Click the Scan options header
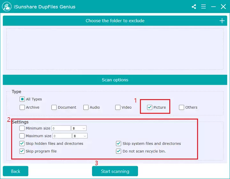Image resolution: width=230 pixels, height=179 pixels. [115, 80]
